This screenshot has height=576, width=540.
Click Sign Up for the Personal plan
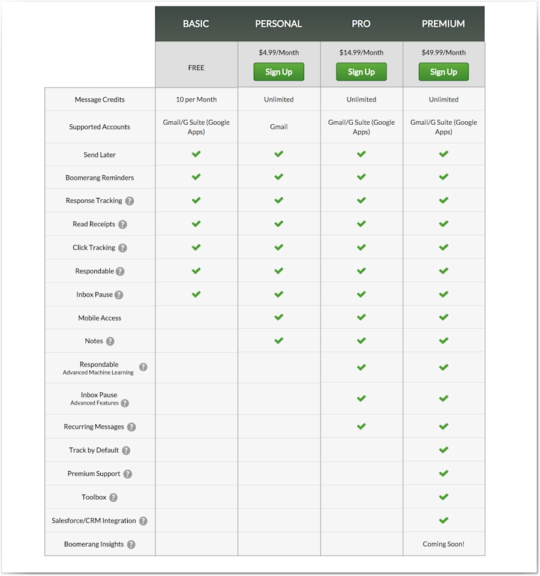(278, 71)
